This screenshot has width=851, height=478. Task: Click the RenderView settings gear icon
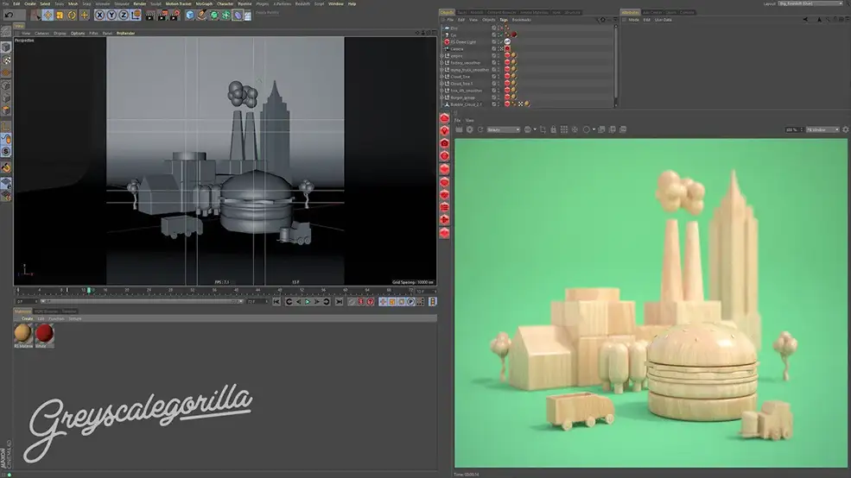click(x=845, y=129)
